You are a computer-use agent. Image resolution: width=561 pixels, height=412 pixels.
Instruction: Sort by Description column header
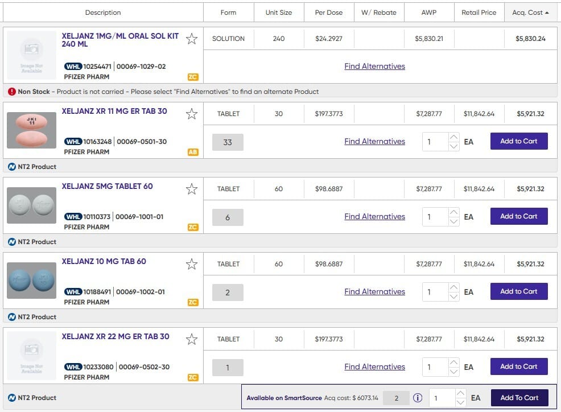pyautogui.click(x=103, y=13)
